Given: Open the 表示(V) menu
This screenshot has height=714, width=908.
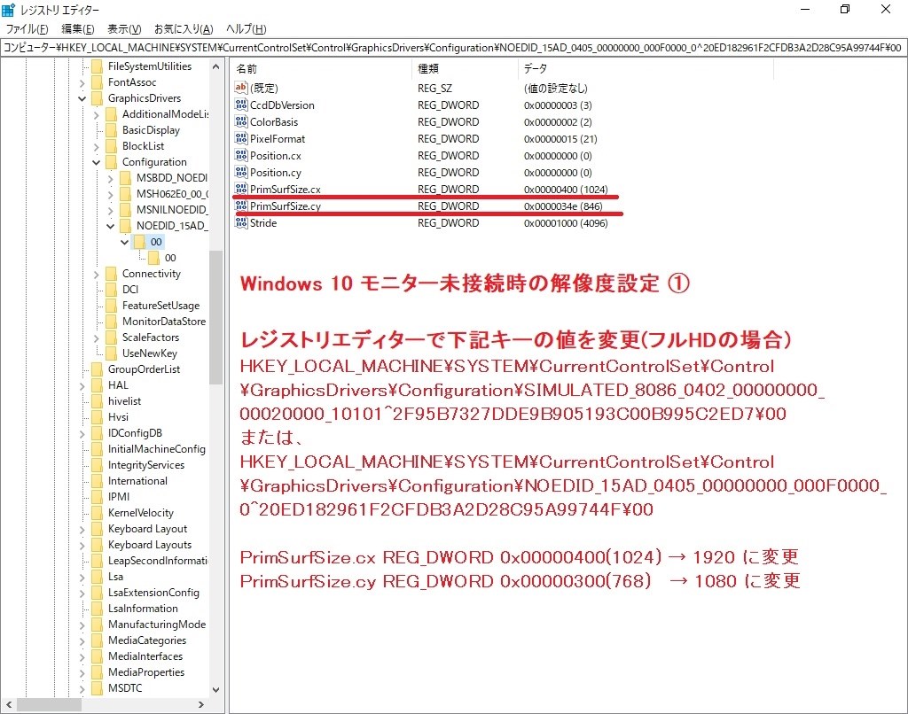Looking at the screenshot, I should (x=124, y=29).
